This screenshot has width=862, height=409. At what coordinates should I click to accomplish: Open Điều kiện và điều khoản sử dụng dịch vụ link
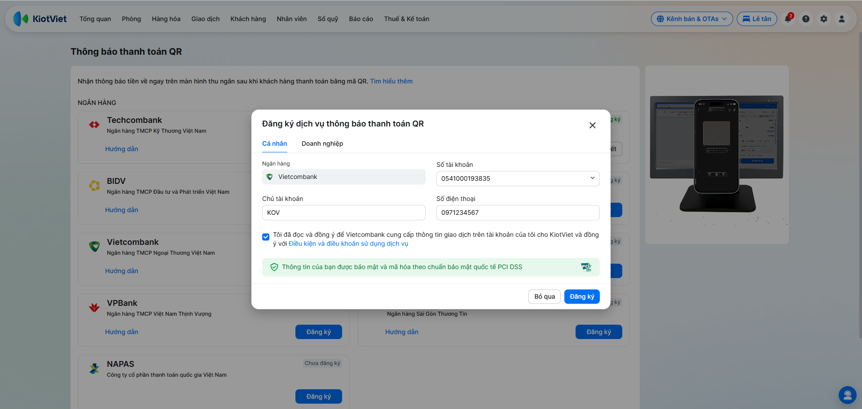348,244
